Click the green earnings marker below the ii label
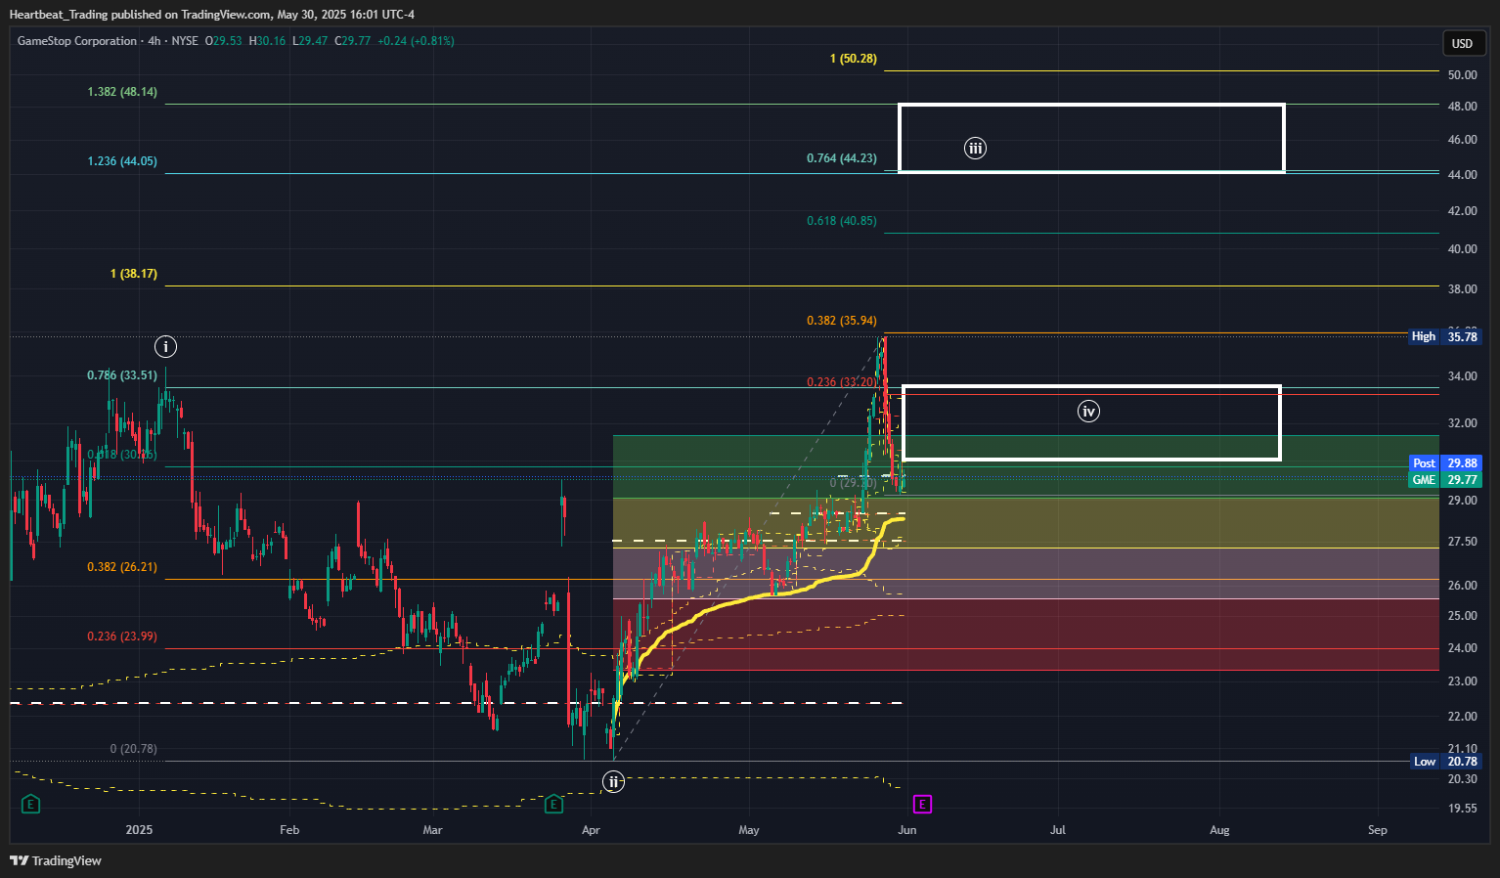The width and height of the screenshot is (1500, 878). (553, 804)
